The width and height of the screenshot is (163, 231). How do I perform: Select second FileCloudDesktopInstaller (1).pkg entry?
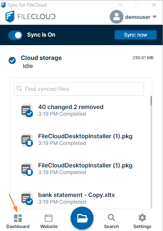point(80,169)
